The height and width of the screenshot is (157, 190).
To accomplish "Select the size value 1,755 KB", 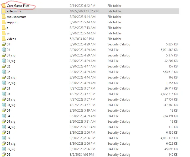I will coord(172,83).
